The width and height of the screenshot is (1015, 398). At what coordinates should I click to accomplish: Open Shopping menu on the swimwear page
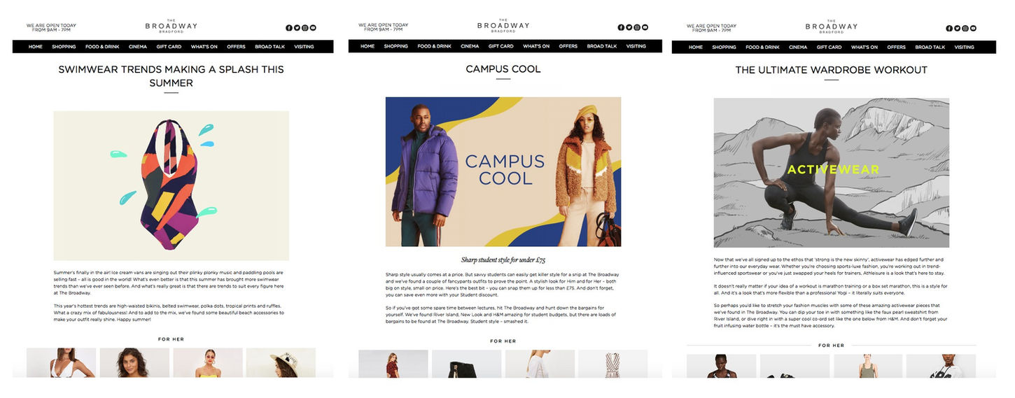[64, 47]
